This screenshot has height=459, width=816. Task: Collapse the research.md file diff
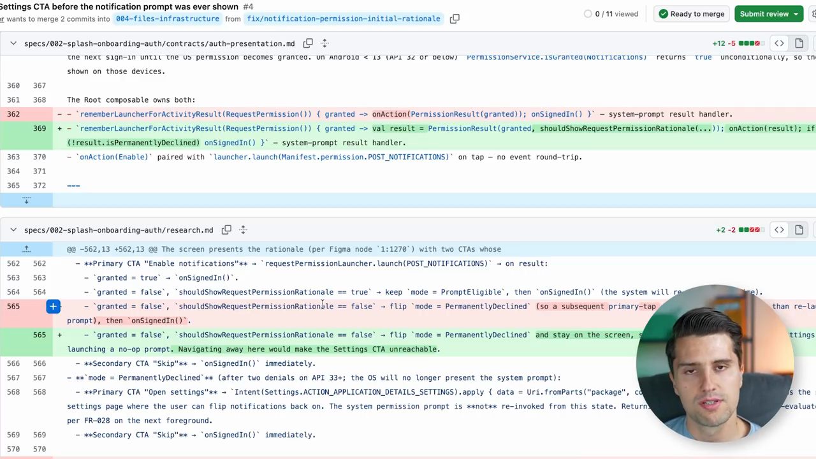tap(13, 229)
